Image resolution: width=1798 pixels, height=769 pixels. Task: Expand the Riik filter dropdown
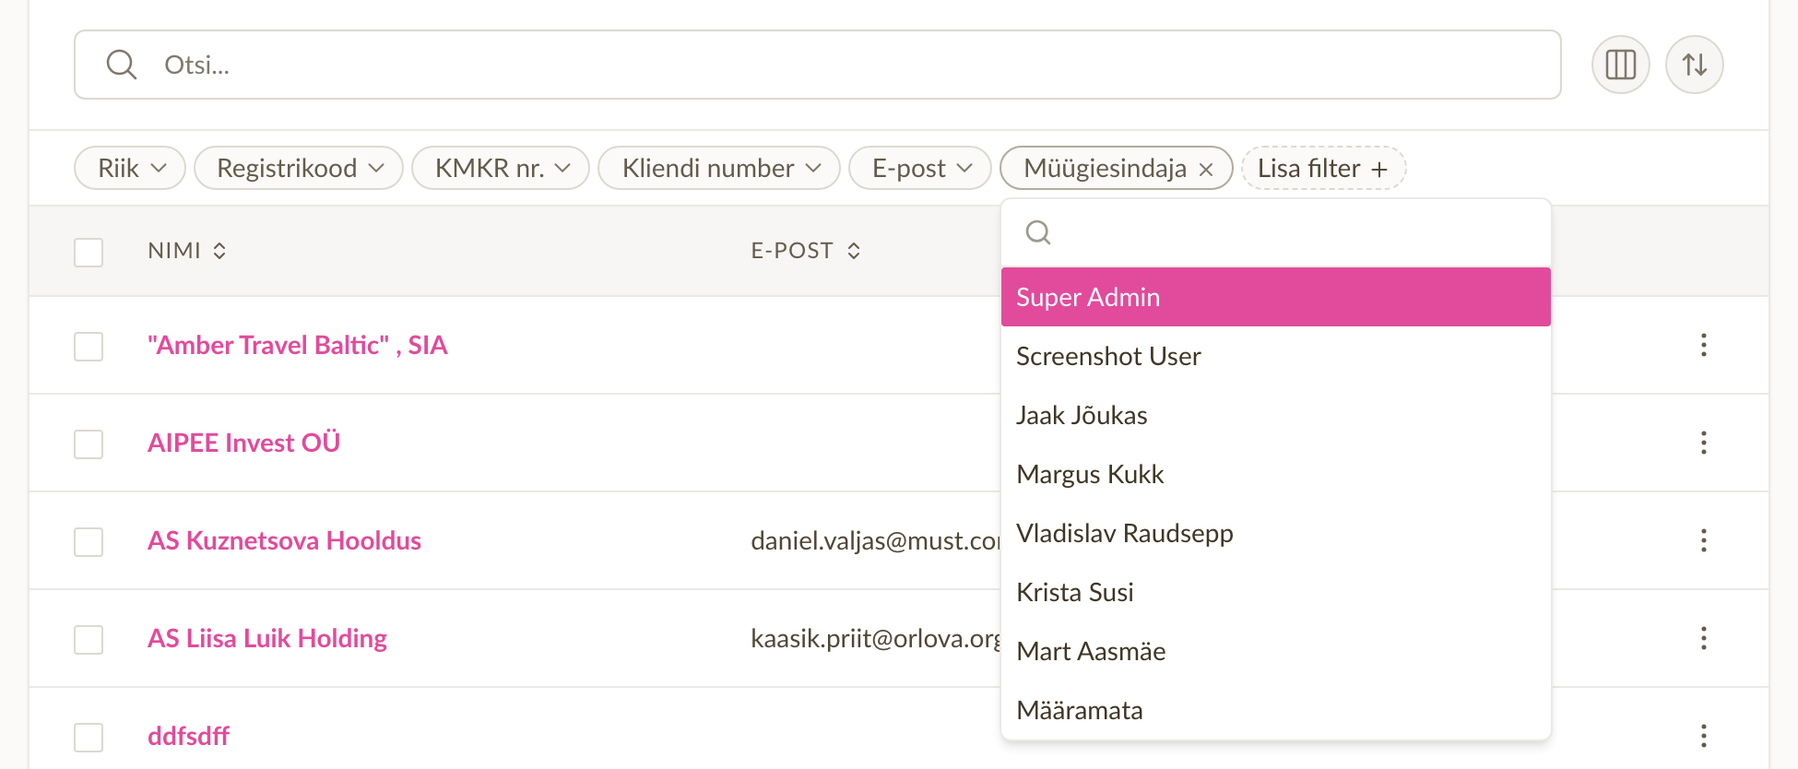(x=130, y=168)
